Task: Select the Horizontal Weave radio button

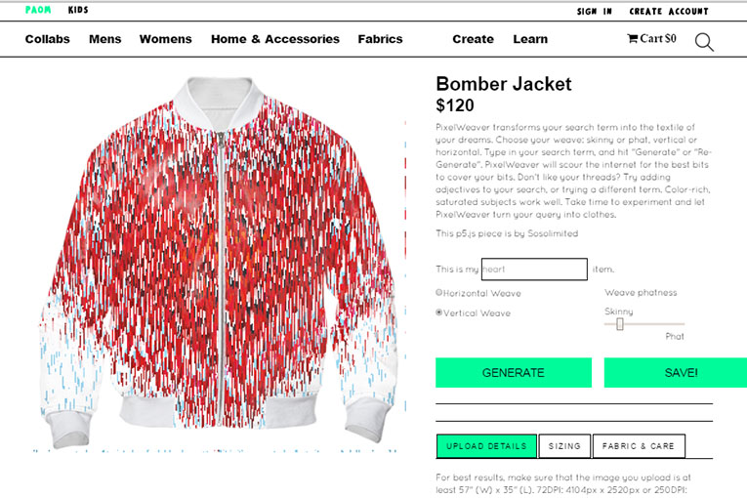Action: (x=438, y=293)
